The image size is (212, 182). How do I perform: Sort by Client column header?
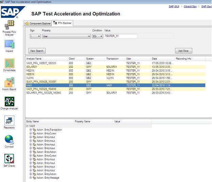click(x=76, y=59)
